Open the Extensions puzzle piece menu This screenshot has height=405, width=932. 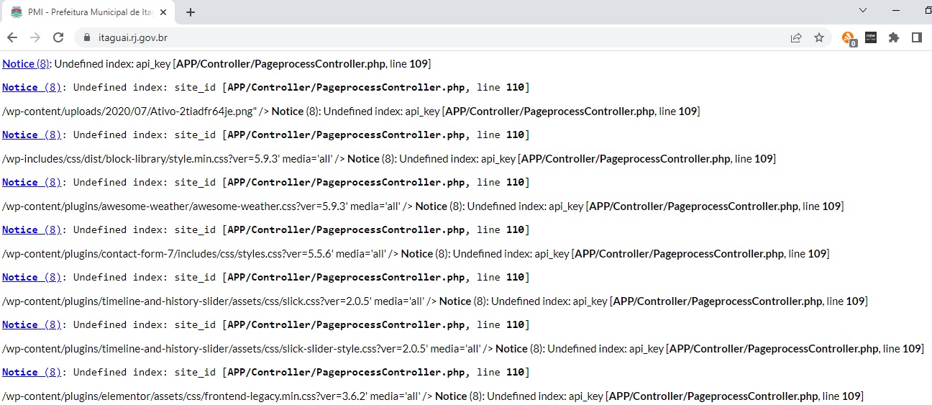click(x=894, y=37)
